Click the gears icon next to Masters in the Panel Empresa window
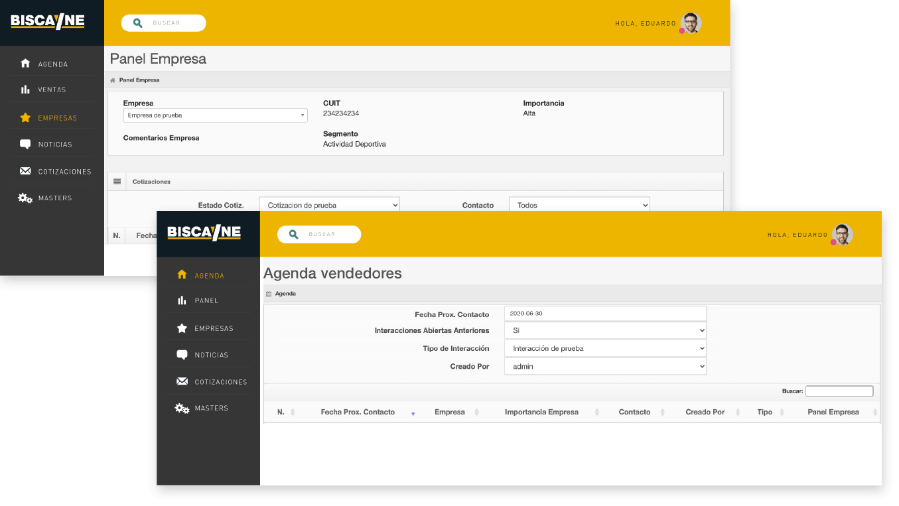This screenshot has height=506, width=899. coord(25,198)
